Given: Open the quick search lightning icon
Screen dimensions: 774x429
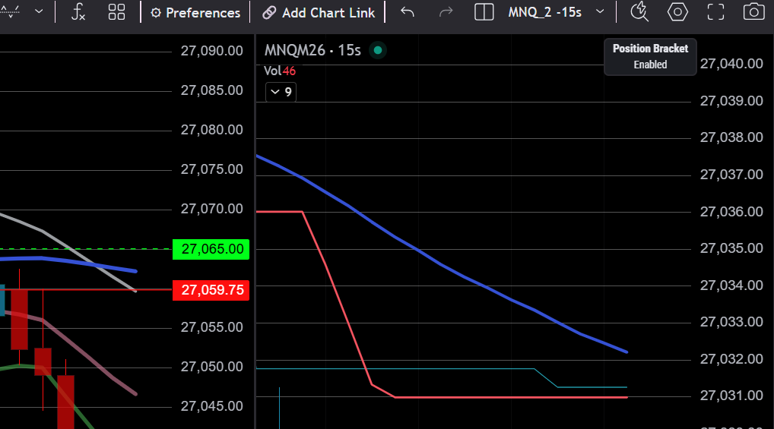Looking at the screenshot, I should pos(639,12).
